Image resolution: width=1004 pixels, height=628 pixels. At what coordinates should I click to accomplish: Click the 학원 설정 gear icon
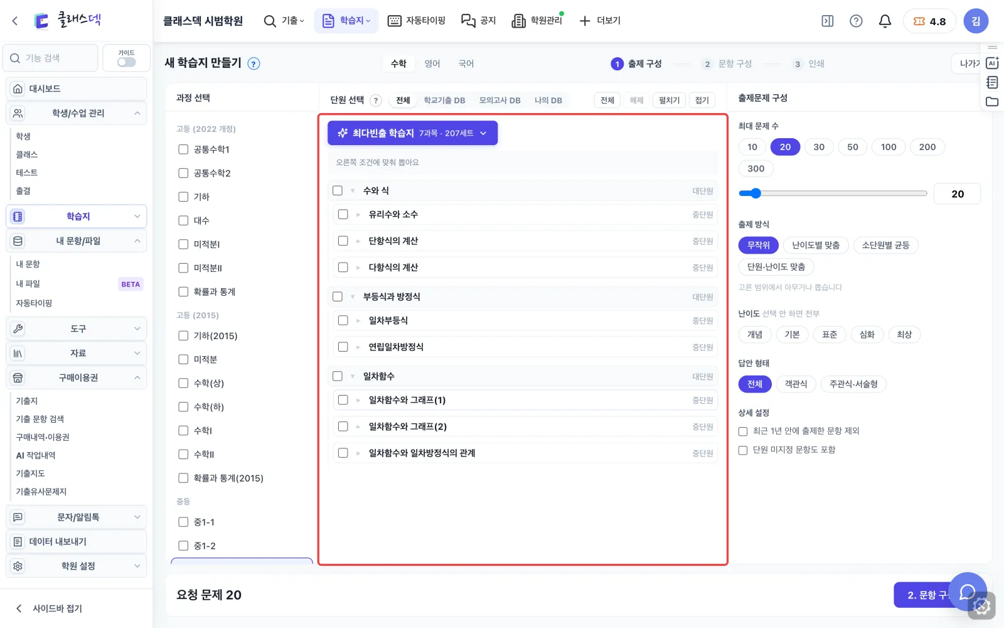click(x=18, y=566)
